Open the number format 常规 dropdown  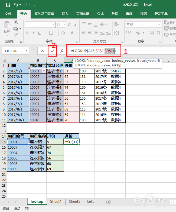click(x=159, y=25)
